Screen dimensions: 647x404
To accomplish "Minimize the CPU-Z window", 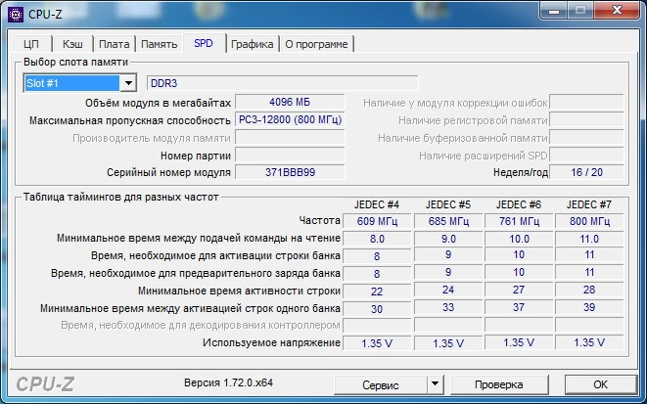I will (x=554, y=11).
